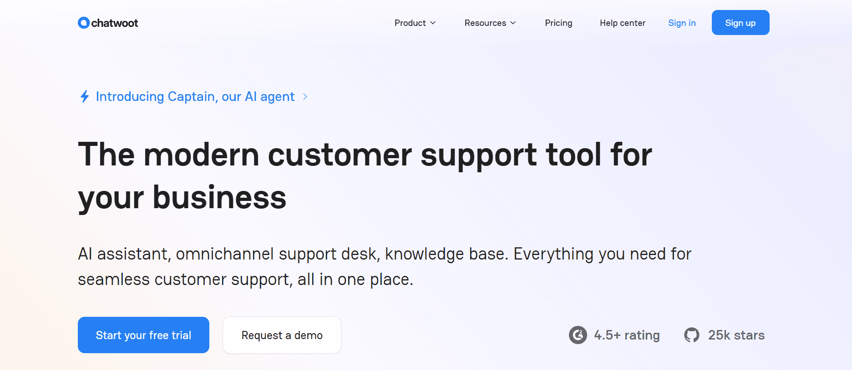Expand the Product dropdown chevron
The width and height of the screenshot is (852, 370).
(x=433, y=23)
